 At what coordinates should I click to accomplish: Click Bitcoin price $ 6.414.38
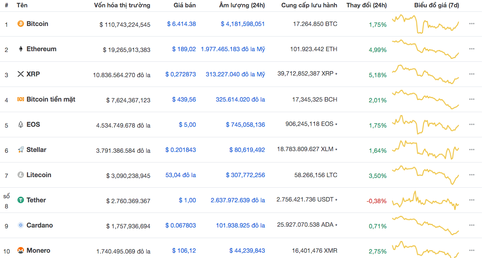click(182, 24)
